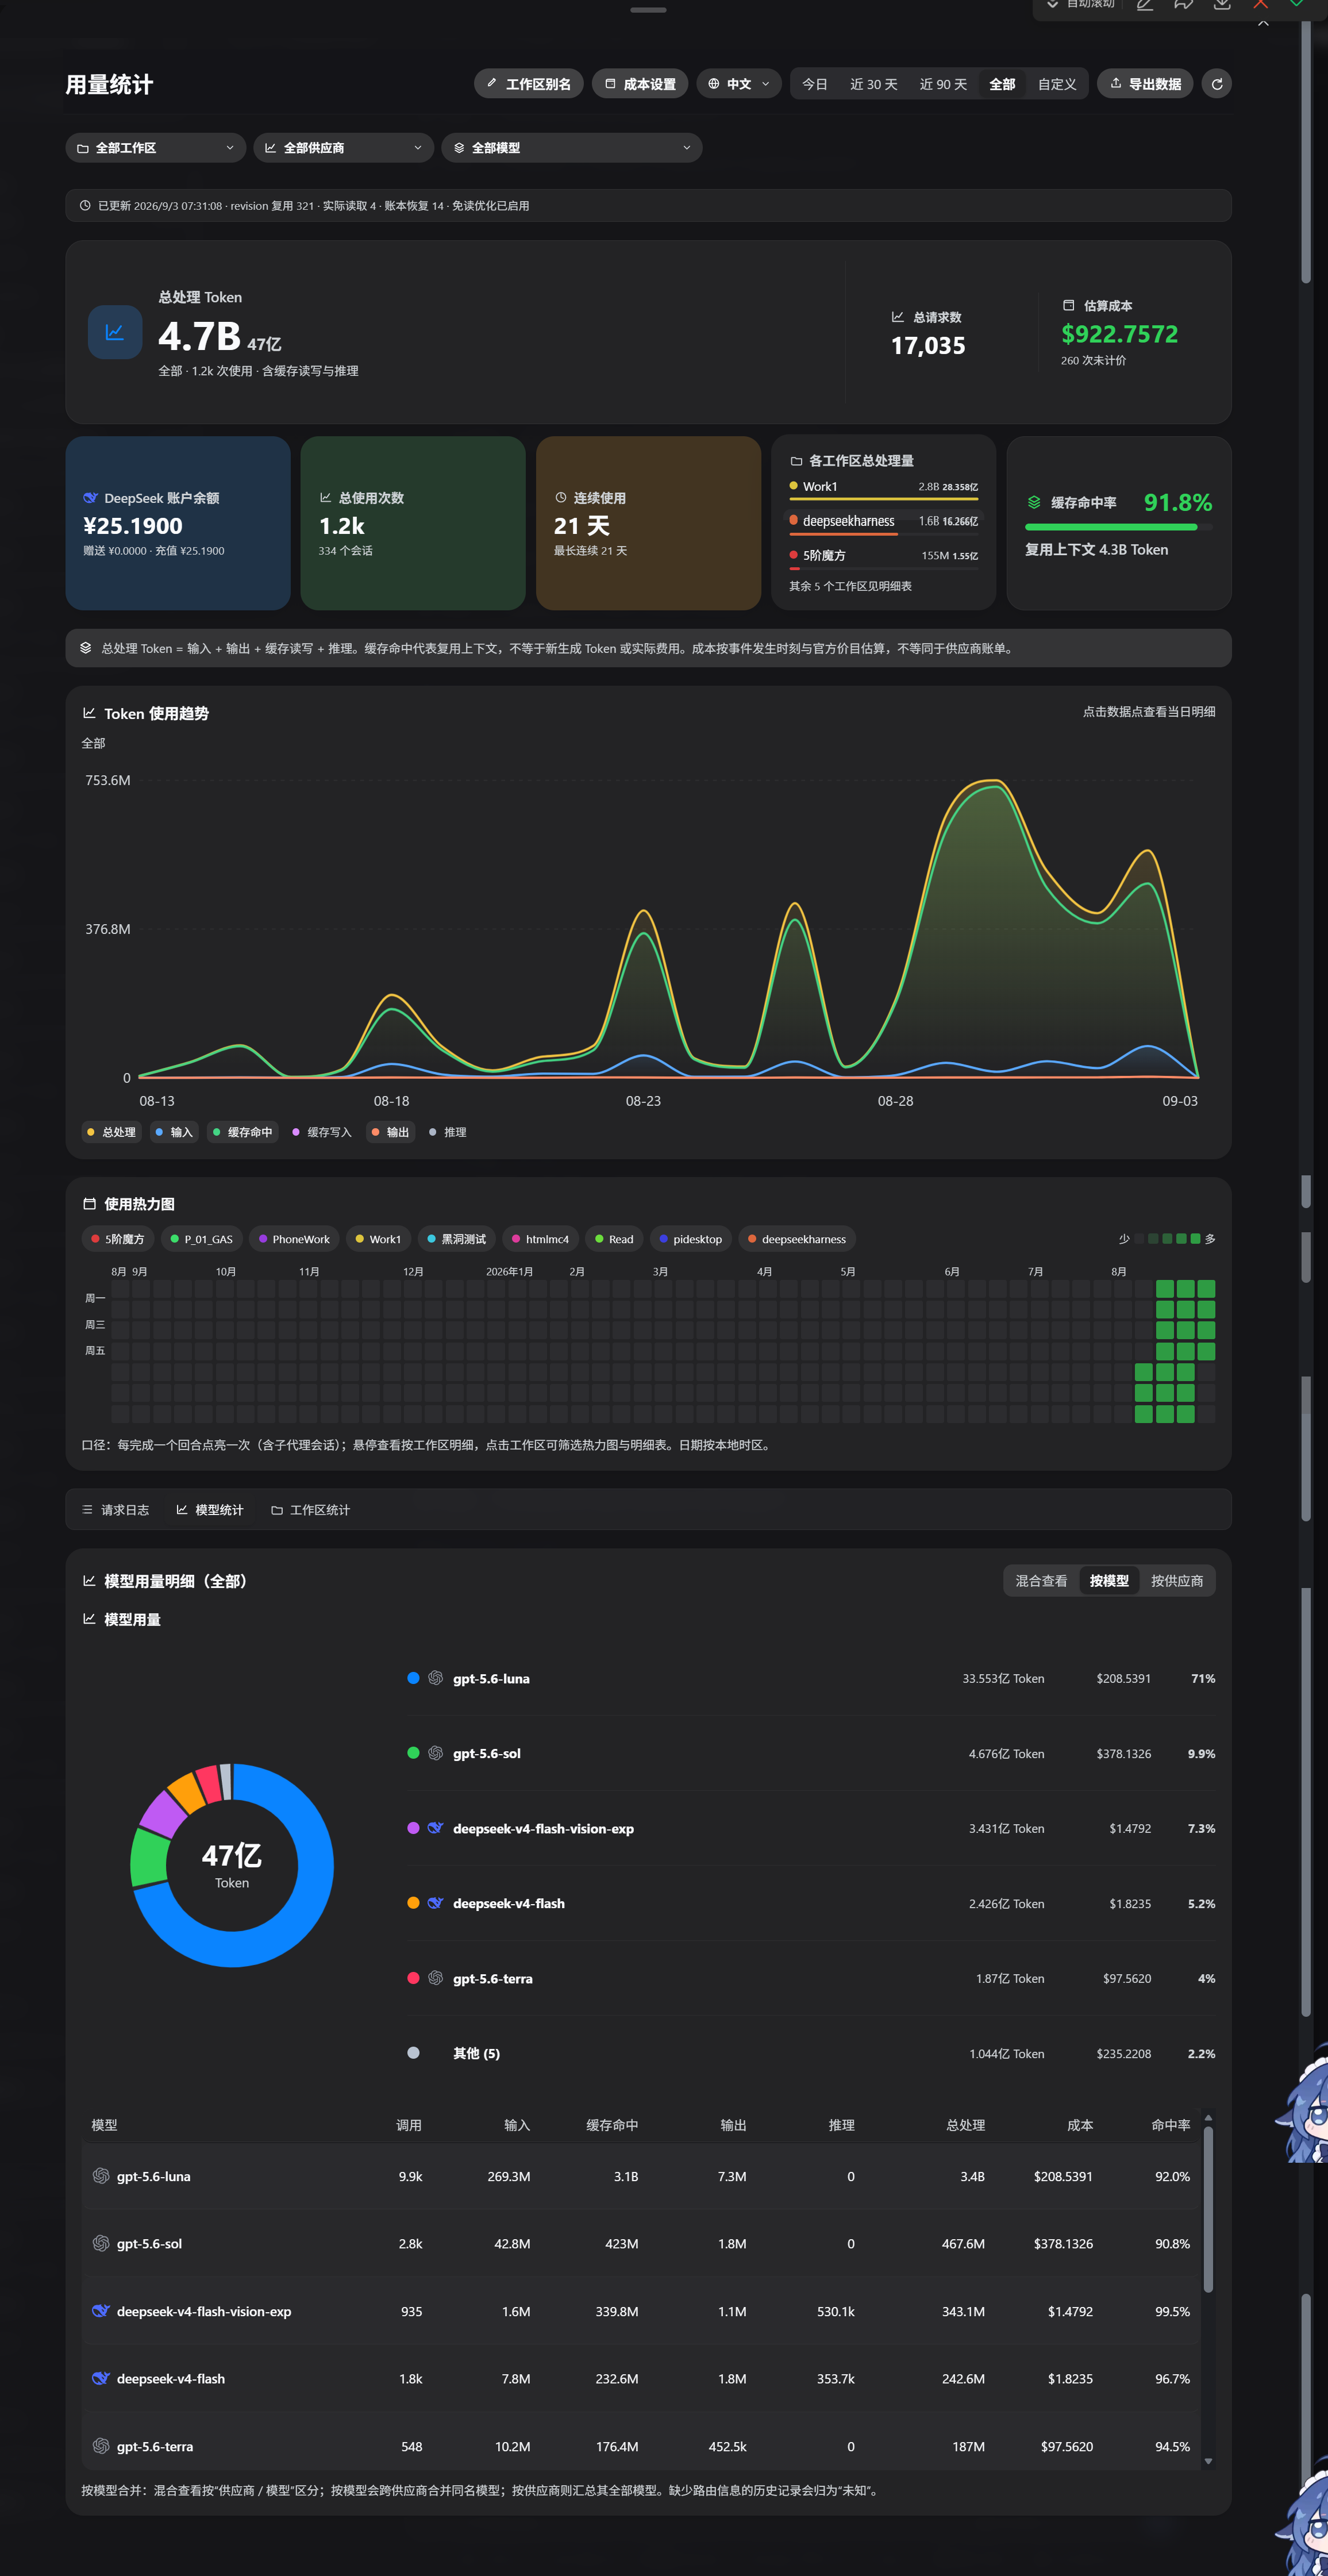
Task: Click the chart icon beside 模型用量明细（全部）
Action: click(x=89, y=1581)
